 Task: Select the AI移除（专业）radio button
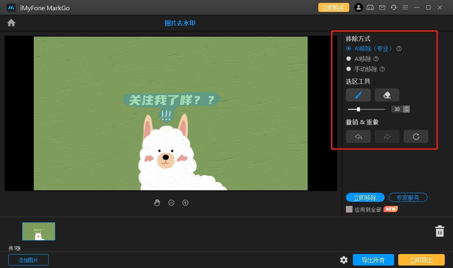click(349, 49)
